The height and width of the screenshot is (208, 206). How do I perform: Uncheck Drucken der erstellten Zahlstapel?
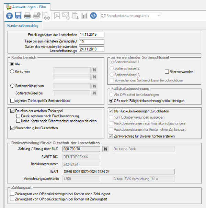12,111
